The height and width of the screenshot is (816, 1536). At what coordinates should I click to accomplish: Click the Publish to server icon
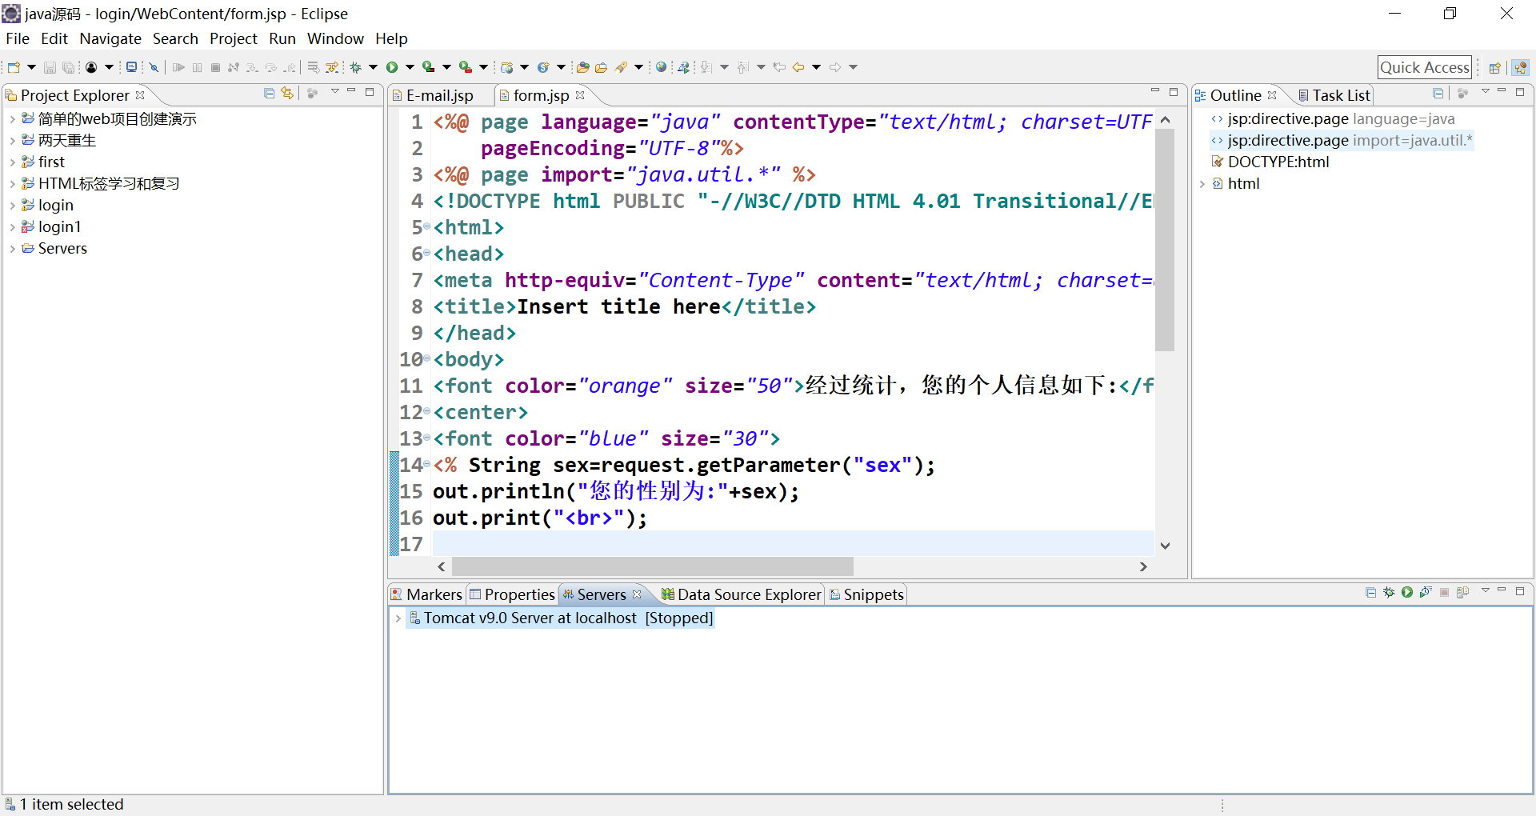pyautogui.click(x=1462, y=593)
